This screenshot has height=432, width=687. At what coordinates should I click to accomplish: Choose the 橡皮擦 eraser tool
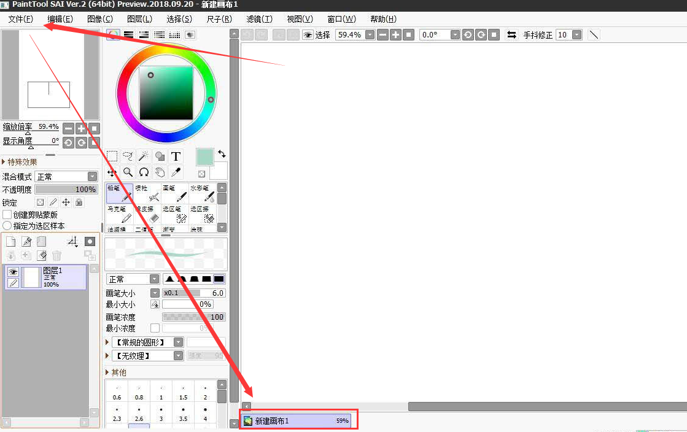pos(147,214)
